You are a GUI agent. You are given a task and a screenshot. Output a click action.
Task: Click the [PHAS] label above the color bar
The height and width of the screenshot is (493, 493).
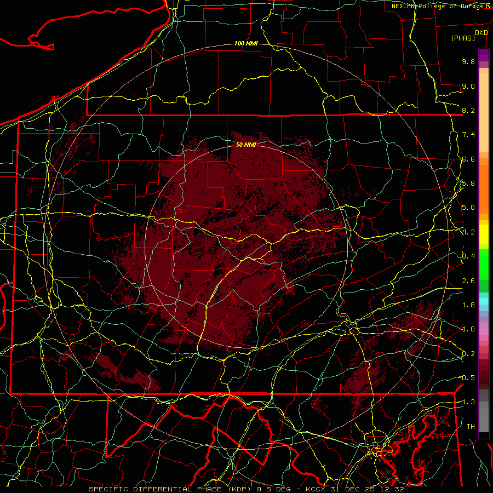point(463,38)
